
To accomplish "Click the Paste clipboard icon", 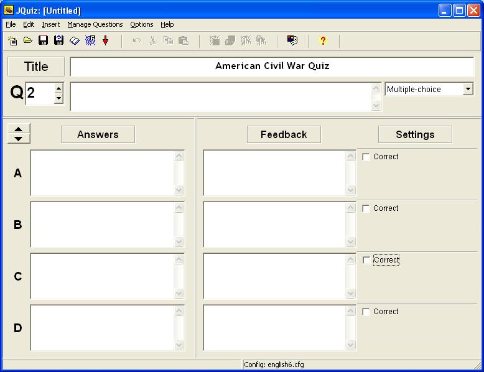I will tap(184, 40).
